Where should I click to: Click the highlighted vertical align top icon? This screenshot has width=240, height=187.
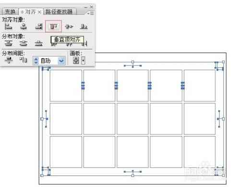tap(53, 26)
